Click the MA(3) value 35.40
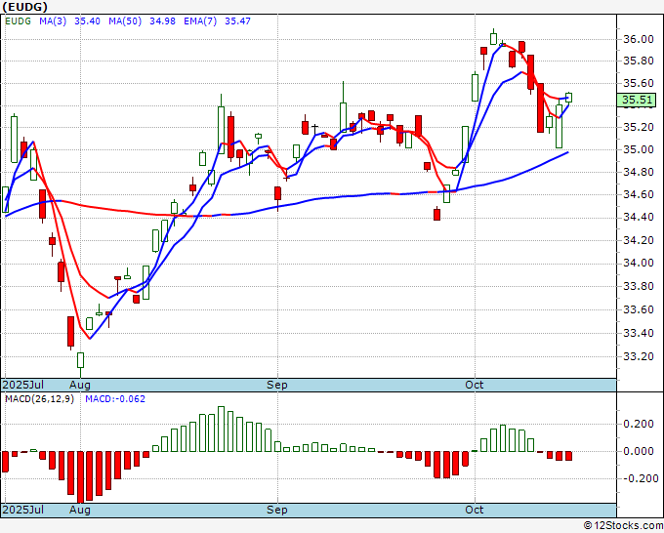664x533 pixels. click(87, 21)
